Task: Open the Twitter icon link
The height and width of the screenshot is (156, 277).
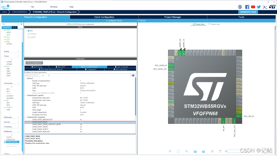Action: [x=259, y=7]
